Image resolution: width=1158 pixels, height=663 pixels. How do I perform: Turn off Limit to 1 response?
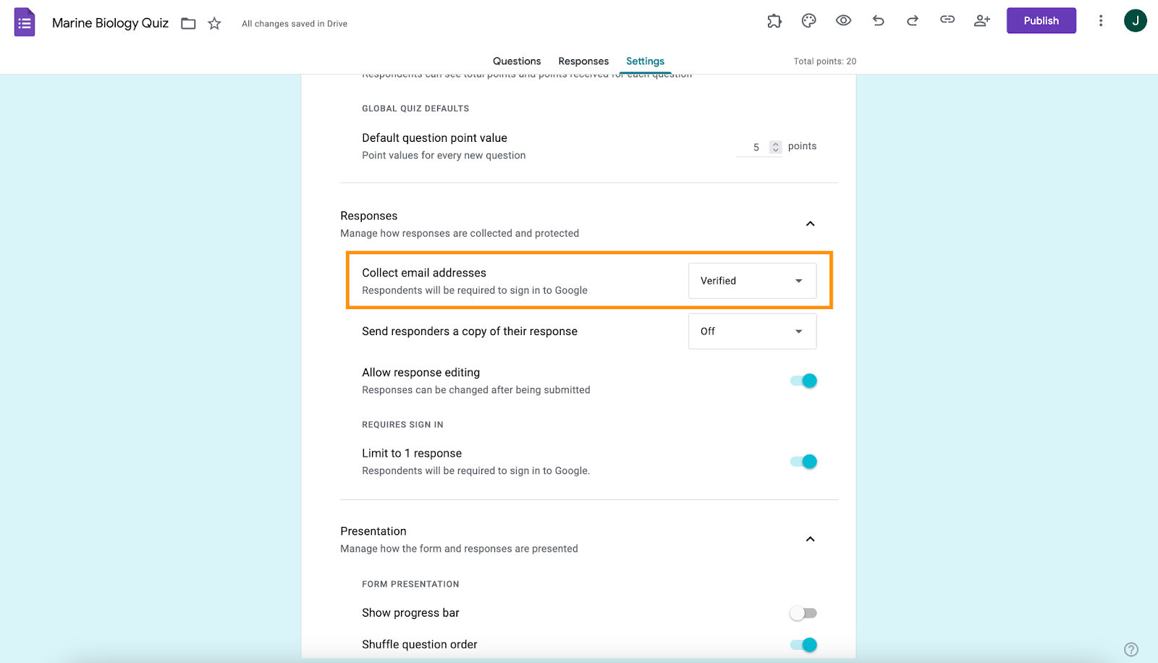(x=803, y=462)
